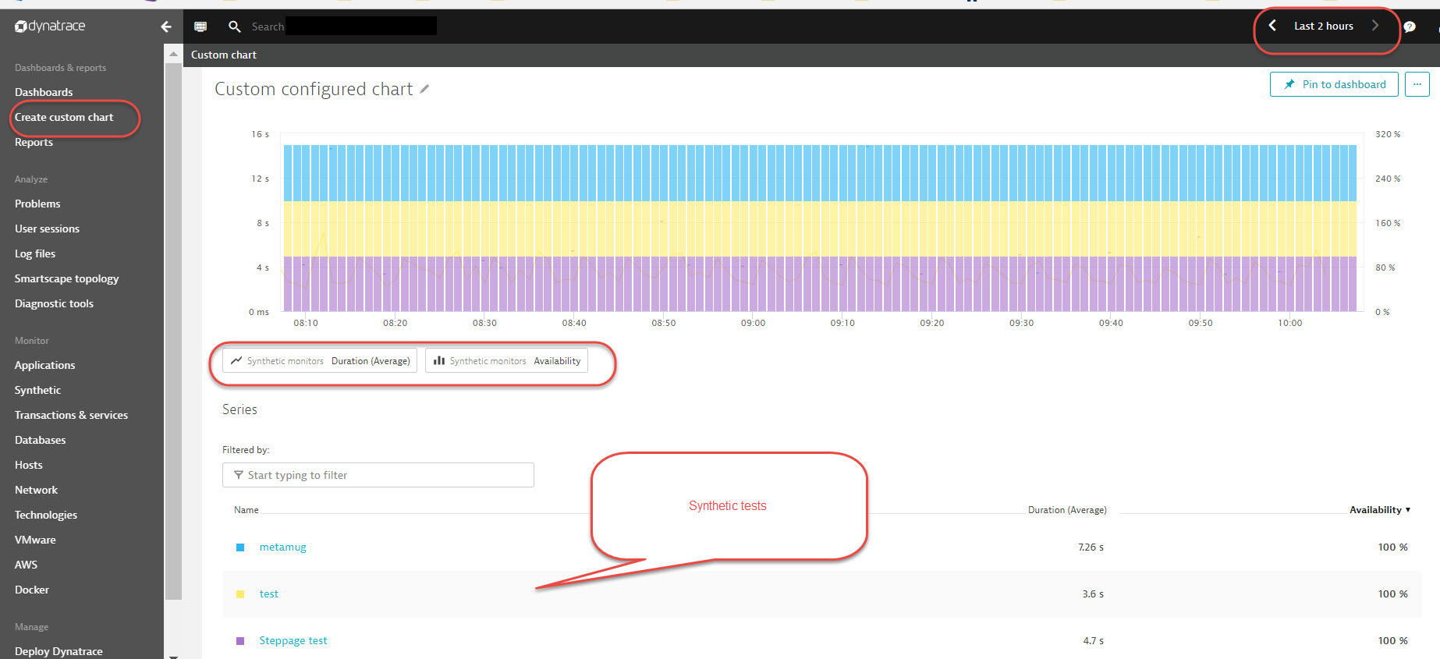The height and width of the screenshot is (659, 1440).
Task: Open the chat help icon
Action: pos(1410,27)
